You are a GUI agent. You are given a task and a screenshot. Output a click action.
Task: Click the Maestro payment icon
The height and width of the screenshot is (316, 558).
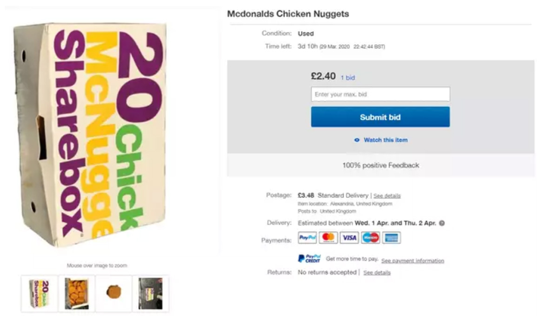click(x=371, y=238)
